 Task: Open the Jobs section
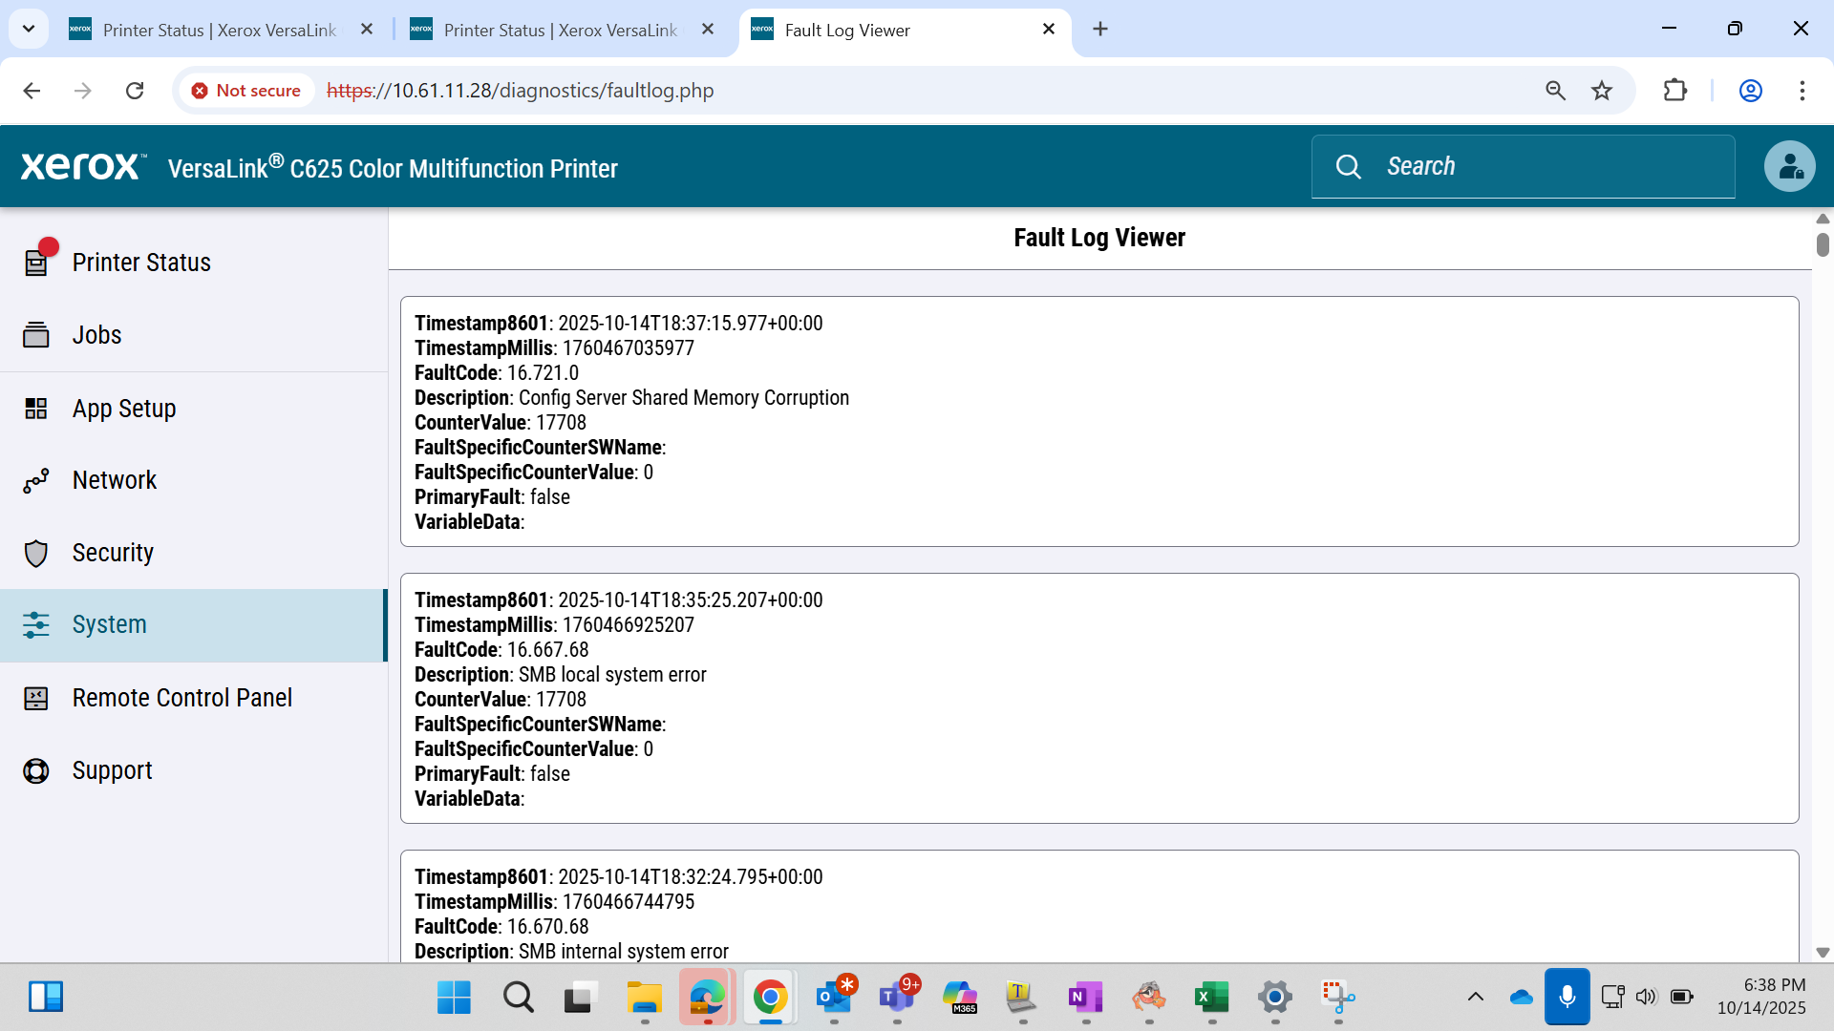193,335
